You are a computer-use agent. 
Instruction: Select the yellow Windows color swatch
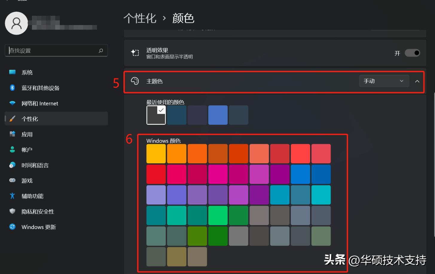pos(156,153)
